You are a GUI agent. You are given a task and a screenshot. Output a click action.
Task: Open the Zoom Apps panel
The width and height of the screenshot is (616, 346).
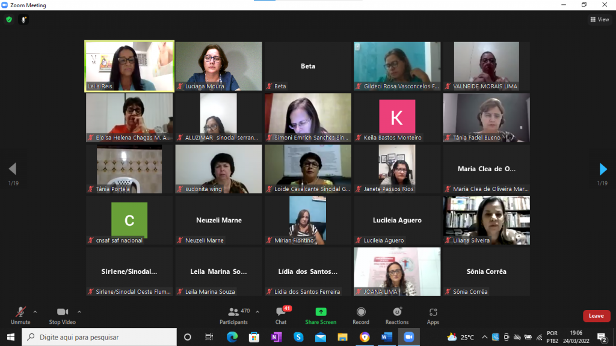(x=433, y=315)
